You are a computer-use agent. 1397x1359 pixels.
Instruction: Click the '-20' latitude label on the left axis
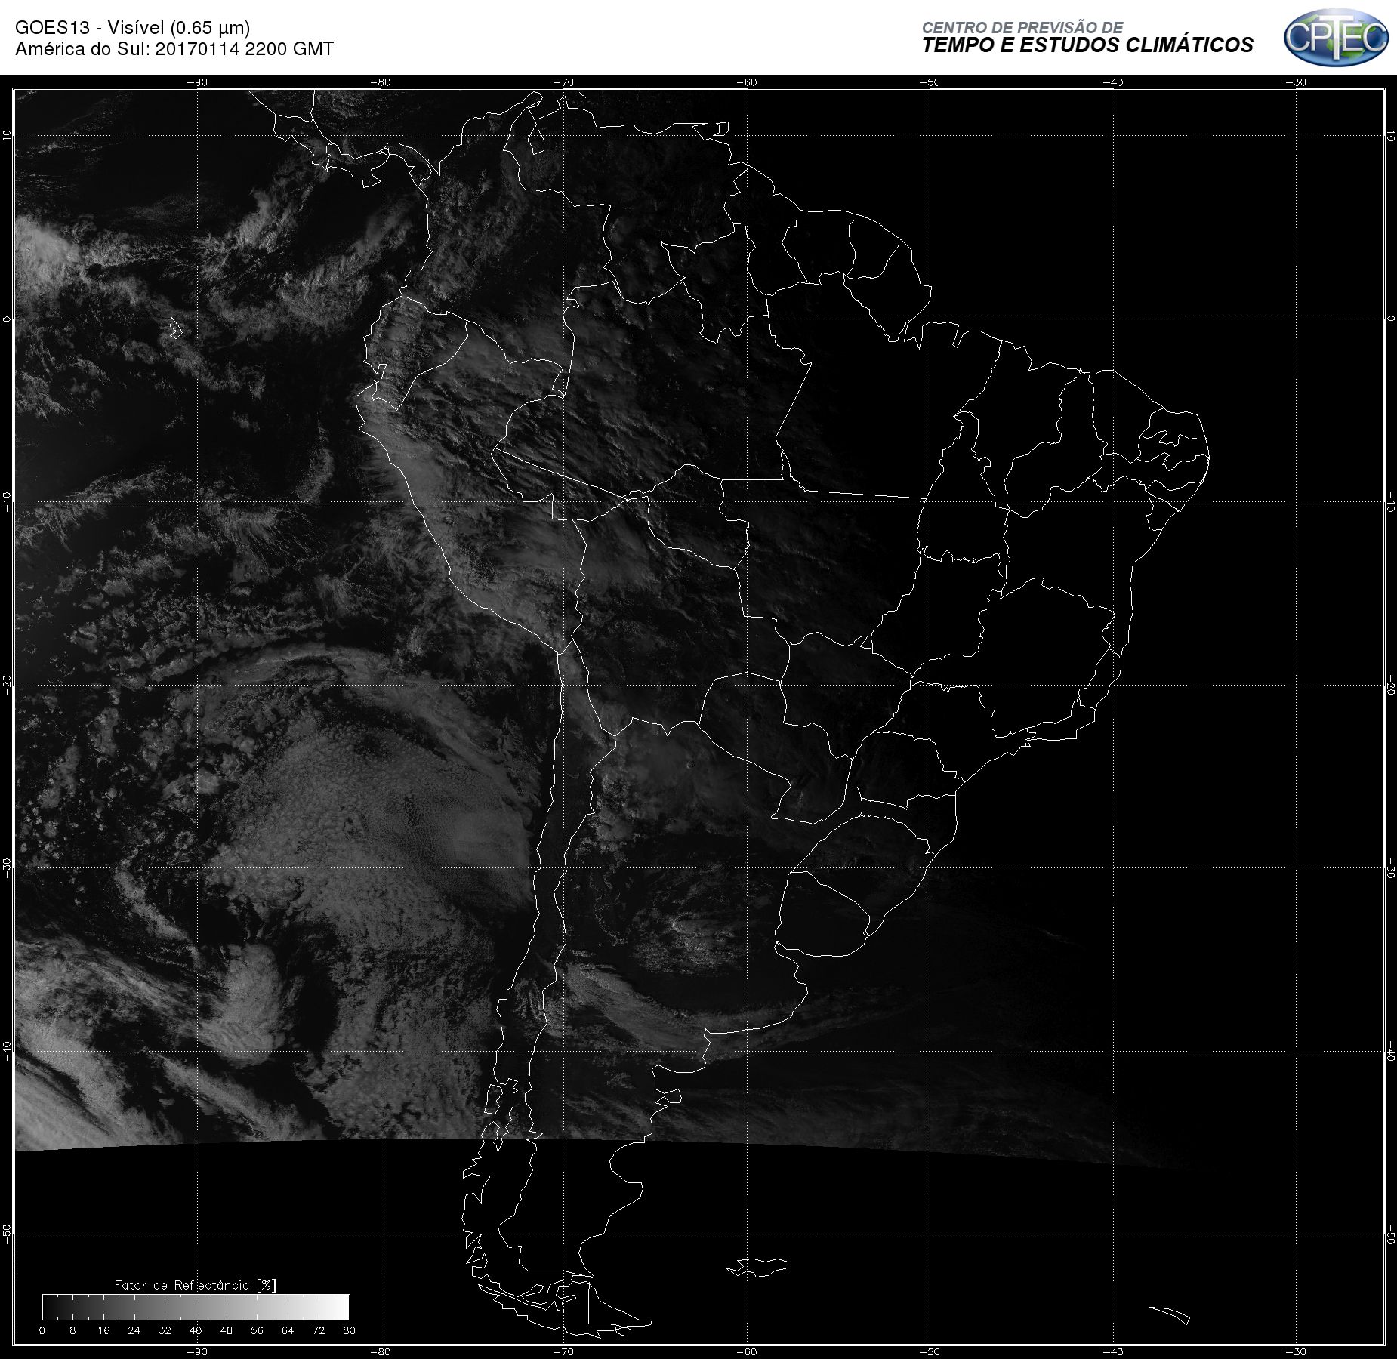pos(7,685)
